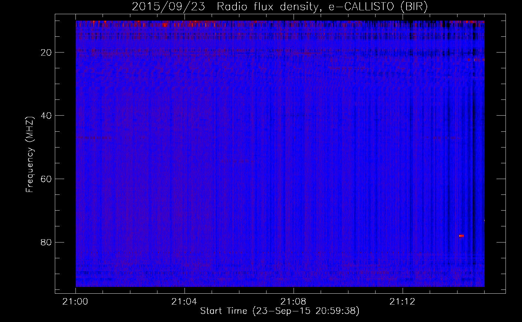
Task: Click the '21:08' time tick label
Action: (x=293, y=302)
